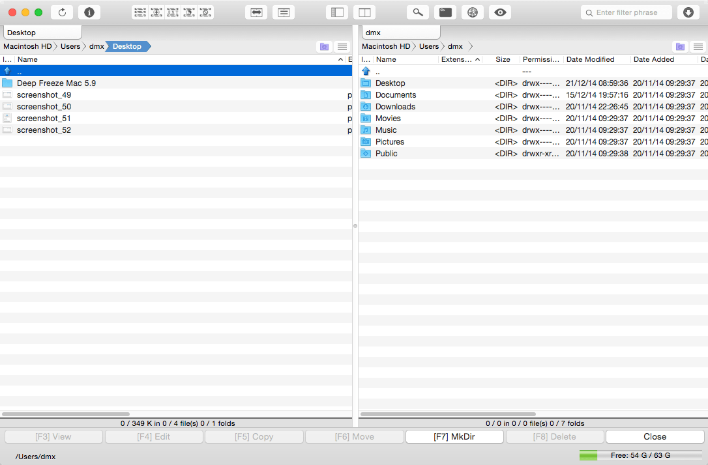
Task: Focus the Enter filter phrase field
Action: point(627,12)
